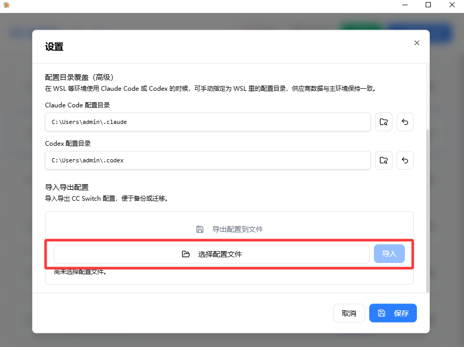Close the main application window

452,5
